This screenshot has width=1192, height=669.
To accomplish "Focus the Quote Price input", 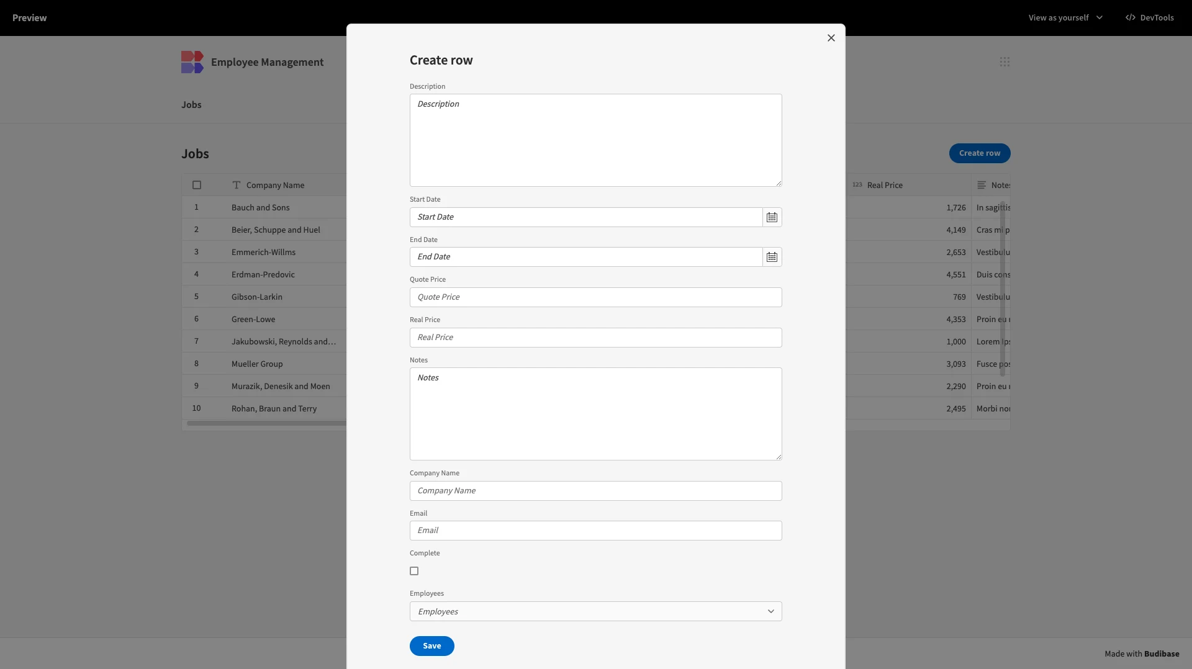I will click(595, 297).
